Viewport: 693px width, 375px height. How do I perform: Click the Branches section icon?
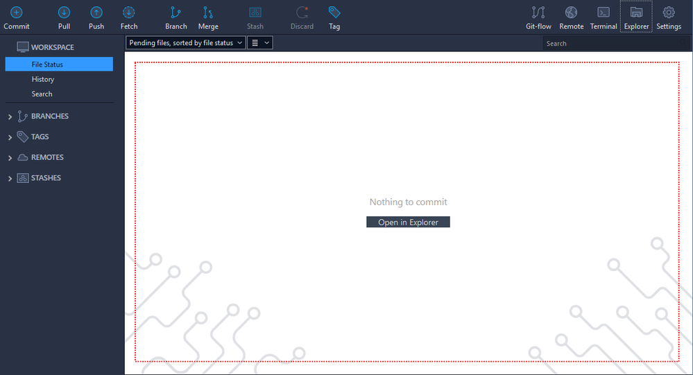[x=22, y=116]
